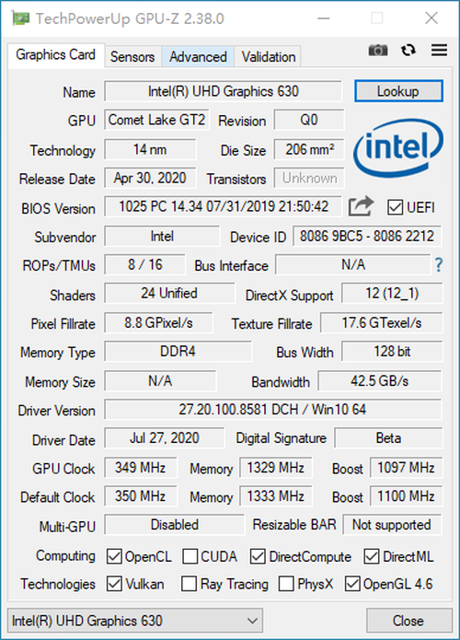Click the BIOS share/export arrow icon
The height and width of the screenshot is (640, 460).
tap(361, 206)
